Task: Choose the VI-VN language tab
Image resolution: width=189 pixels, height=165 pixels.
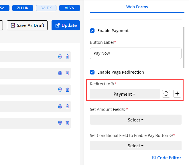Action: [x=69, y=8]
